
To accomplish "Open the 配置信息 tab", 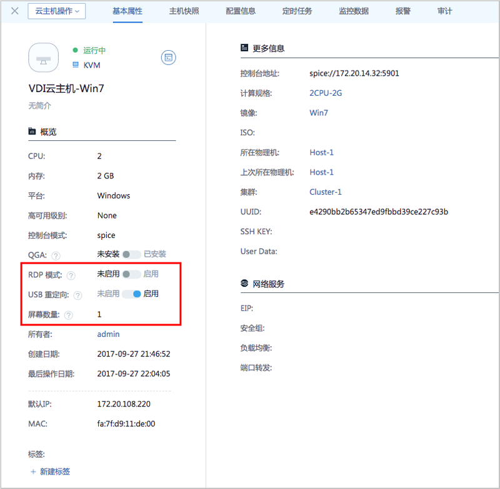I will (x=241, y=11).
